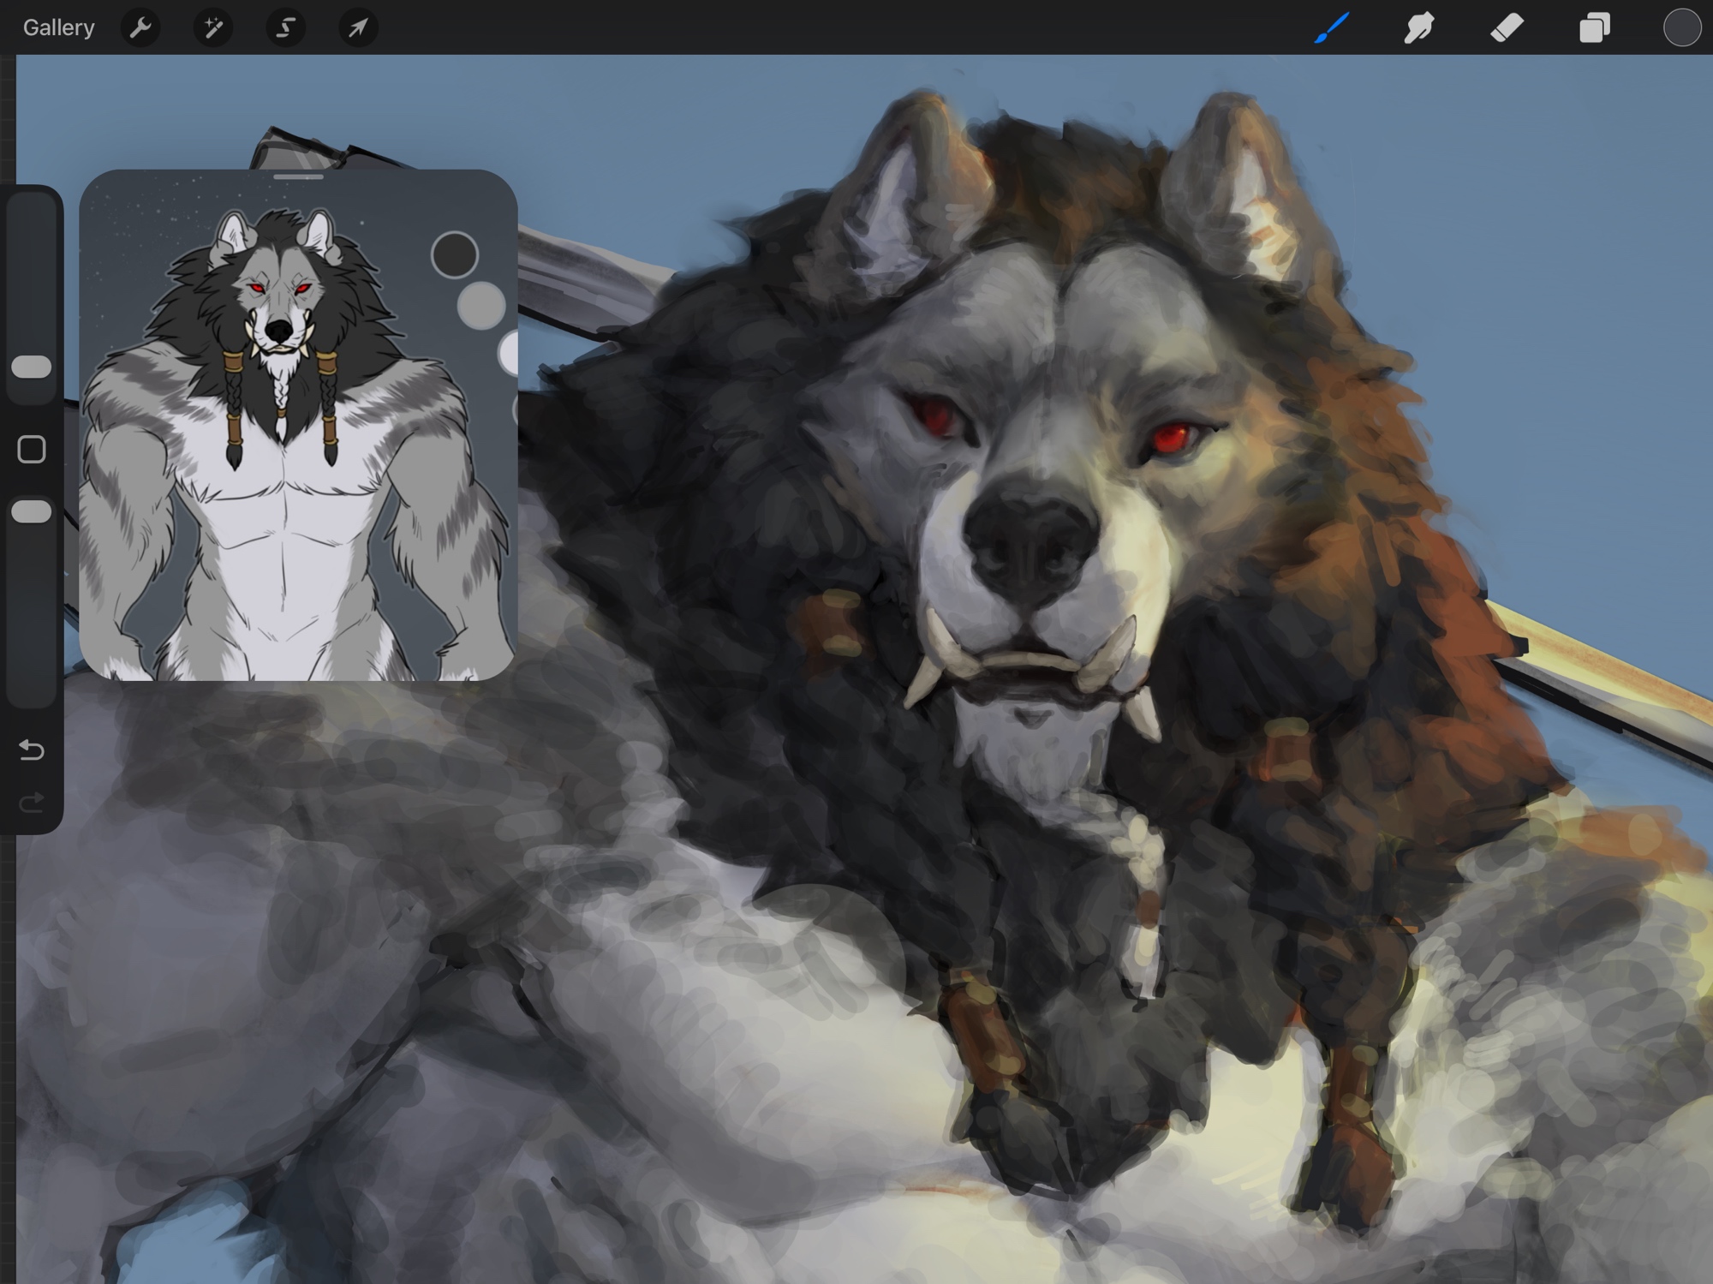Tap the square Modify button in sidebar
This screenshot has width=1713, height=1284.
[32, 449]
